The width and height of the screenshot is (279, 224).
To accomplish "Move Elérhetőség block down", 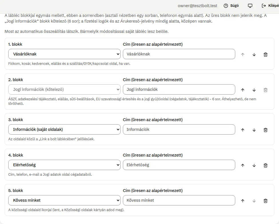I will pos(254,165).
